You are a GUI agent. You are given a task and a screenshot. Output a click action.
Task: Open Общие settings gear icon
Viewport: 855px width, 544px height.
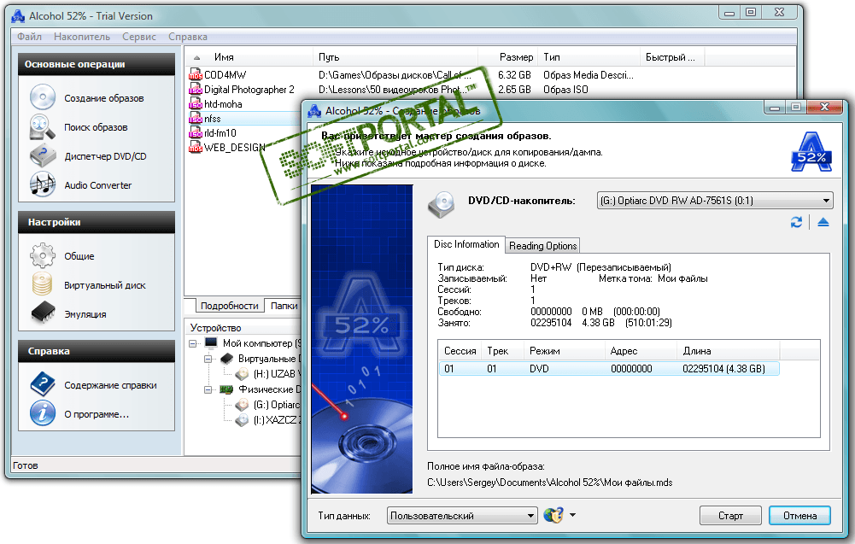[43, 255]
